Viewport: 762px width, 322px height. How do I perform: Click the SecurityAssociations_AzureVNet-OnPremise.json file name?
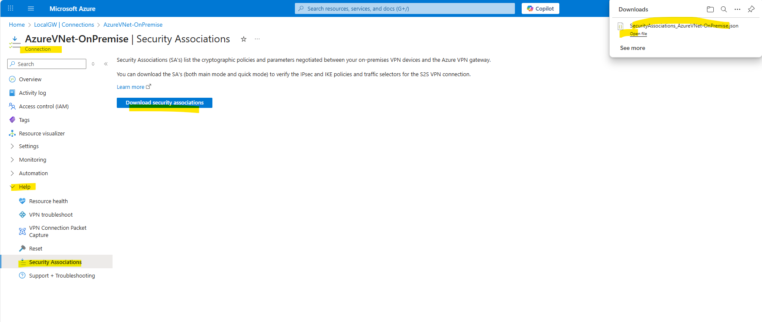click(x=684, y=26)
